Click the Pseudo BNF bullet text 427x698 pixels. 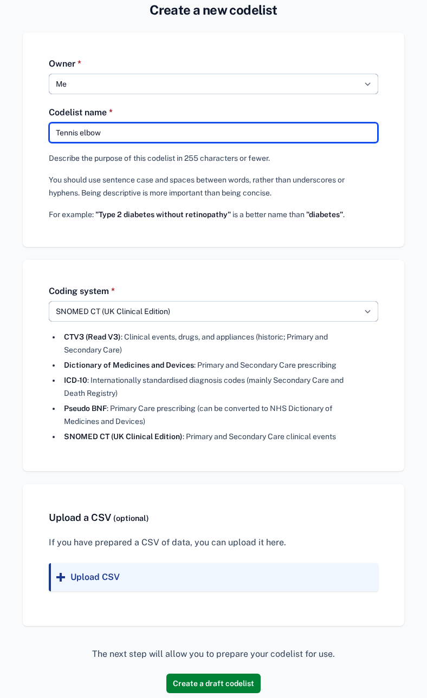[x=85, y=408]
